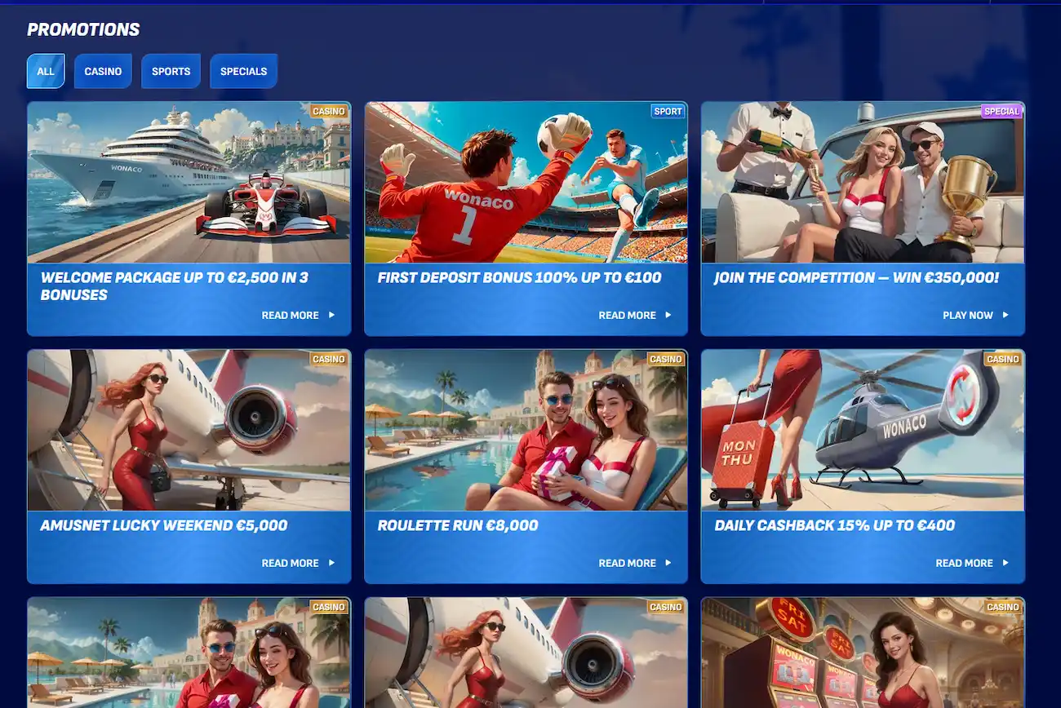
Task: Click 'AMUSNET LUCKY WEEKEND €5,000' title
Action: tap(164, 525)
